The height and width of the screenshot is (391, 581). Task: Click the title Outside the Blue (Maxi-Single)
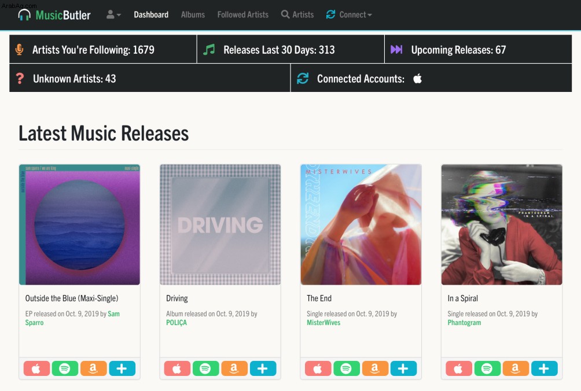point(72,298)
